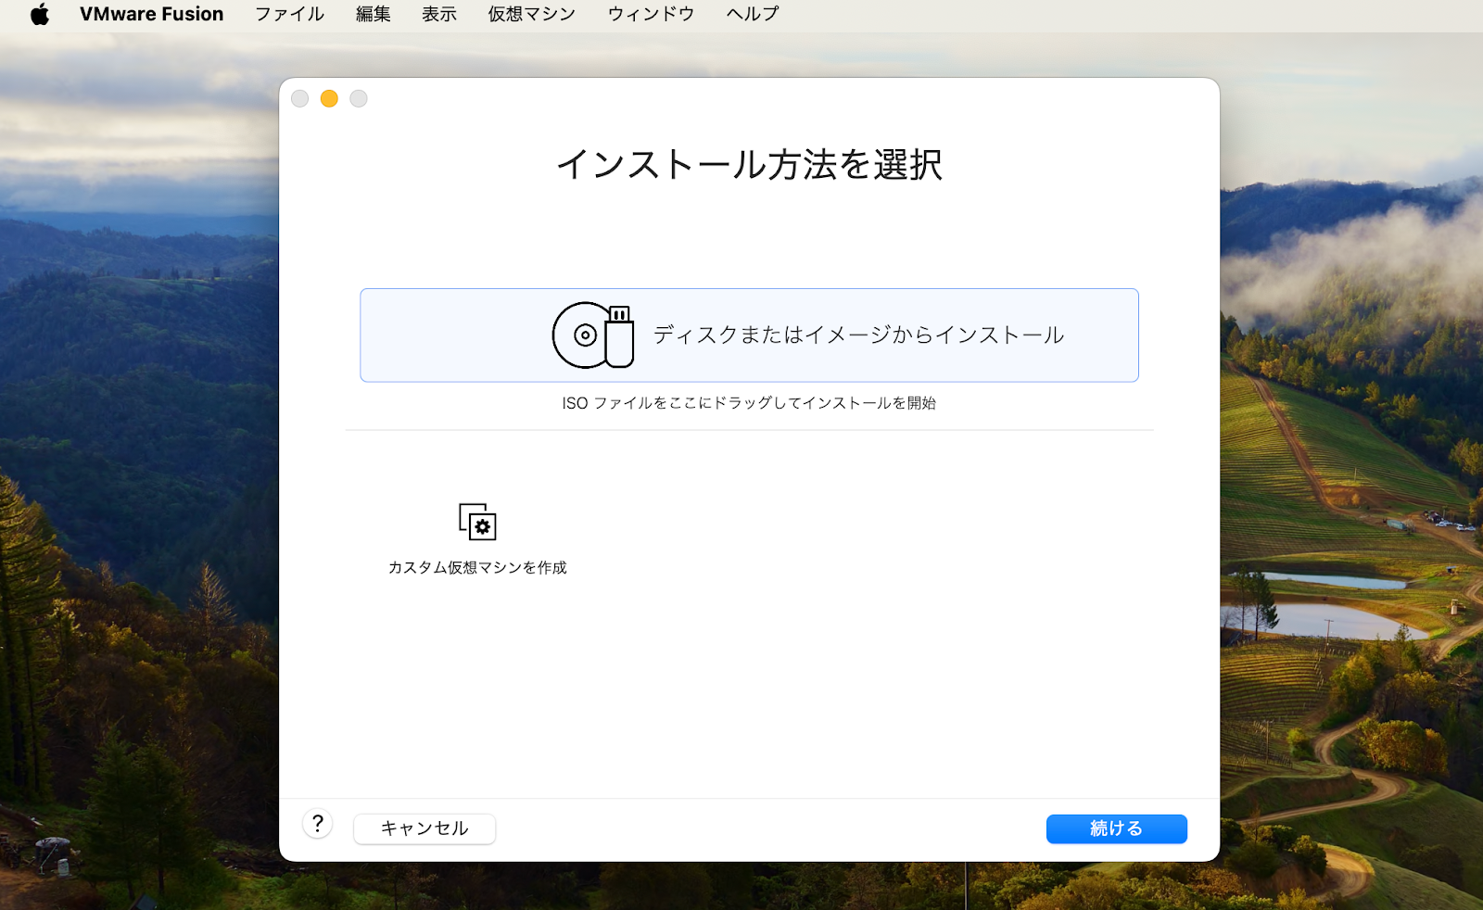Minimize the installer window with yellow button
The image size is (1483, 910).
[x=329, y=98]
